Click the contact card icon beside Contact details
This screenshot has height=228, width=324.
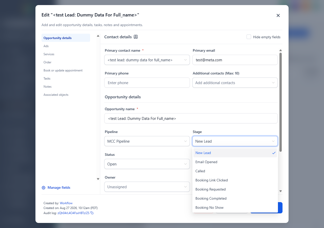point(136,37)
